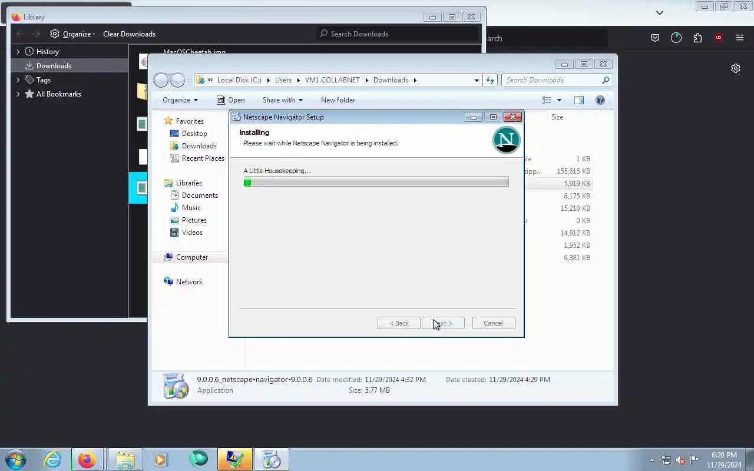The image size is (754, 471).
Task: Expand the arrow after Downloads in the address path
Action: pos(415,80)
